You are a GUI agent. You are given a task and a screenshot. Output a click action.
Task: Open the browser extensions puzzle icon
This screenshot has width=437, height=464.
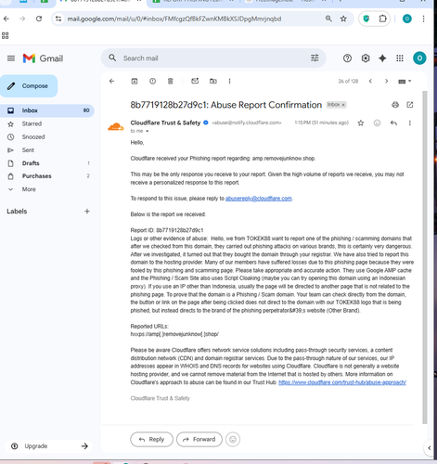click(x=382, y=19)
